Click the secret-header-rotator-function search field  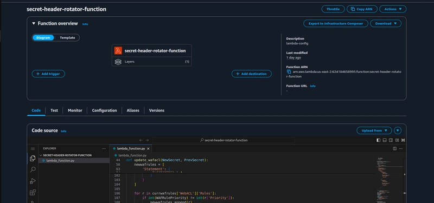[224, 140]
